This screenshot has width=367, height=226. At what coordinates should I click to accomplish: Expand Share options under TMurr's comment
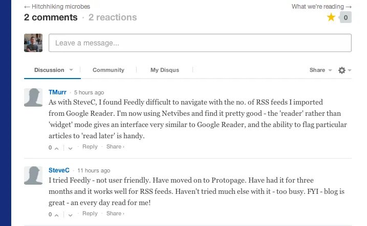coord(115,147)
